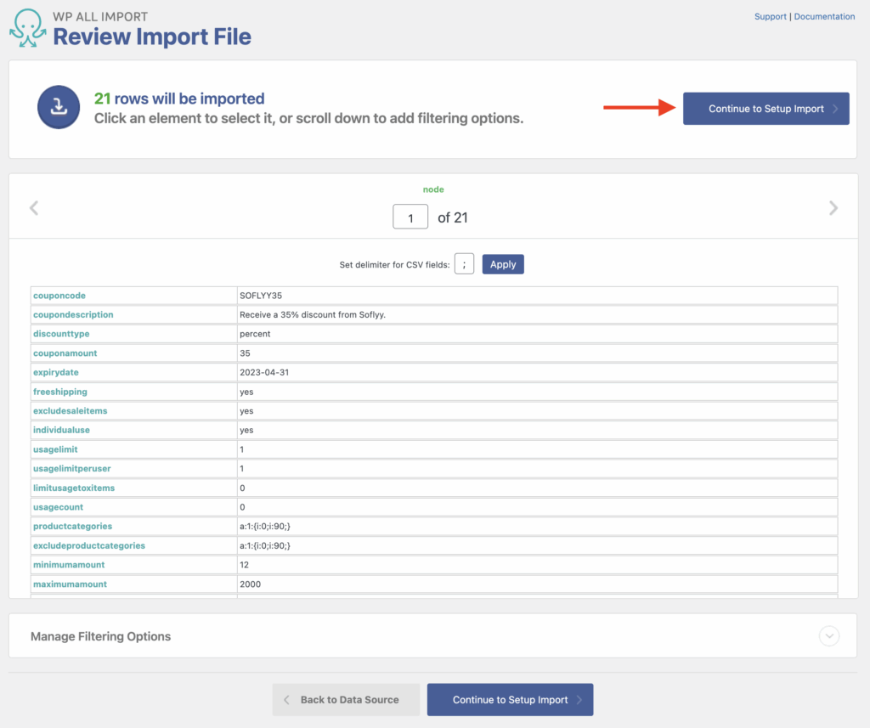
Task: Select the usagelimitperuser field name
Action: (x=71, y=468)
